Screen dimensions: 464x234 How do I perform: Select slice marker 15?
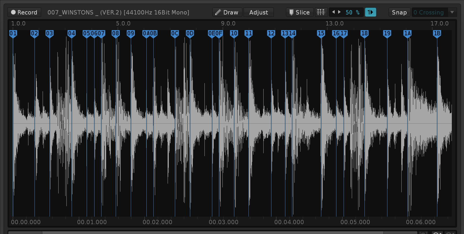click(321, 34)
